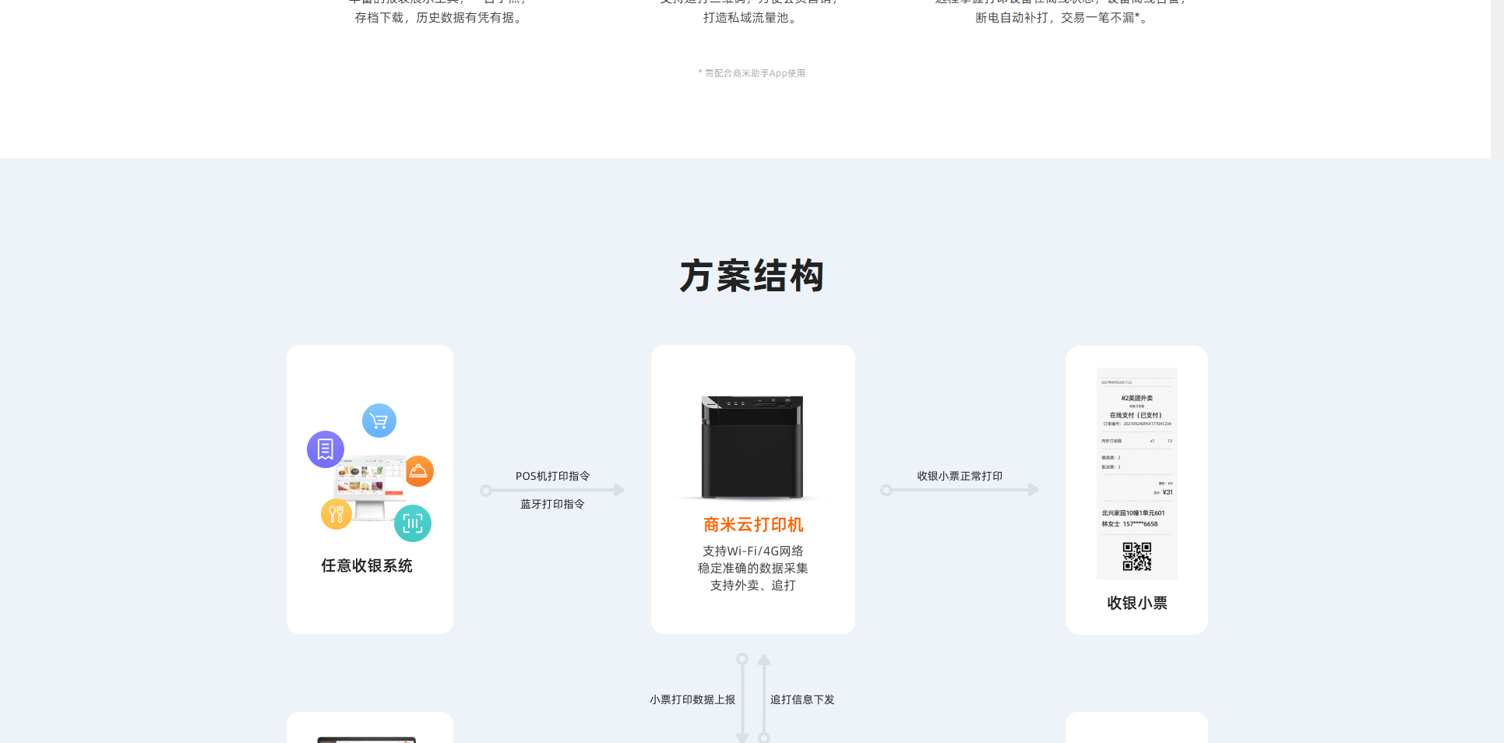Screen dimensions: 1504x743
Task: Click the QR code on the receipt
Action: pos(1137,557)
